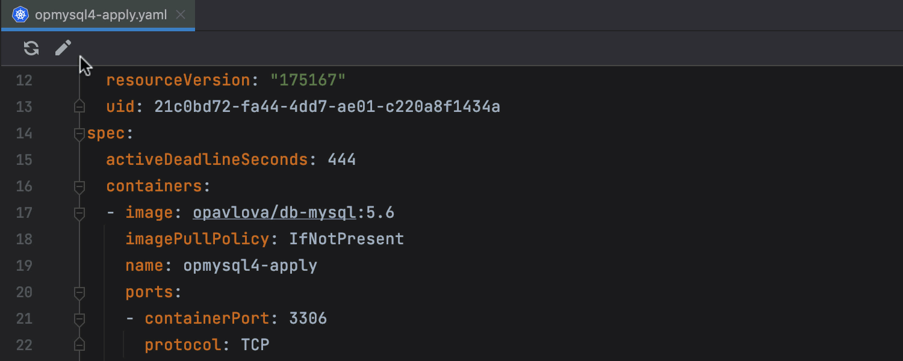Click line number 12 in the gutter
The width and height of the screenshot is (903, 361).
pos(24,81)
